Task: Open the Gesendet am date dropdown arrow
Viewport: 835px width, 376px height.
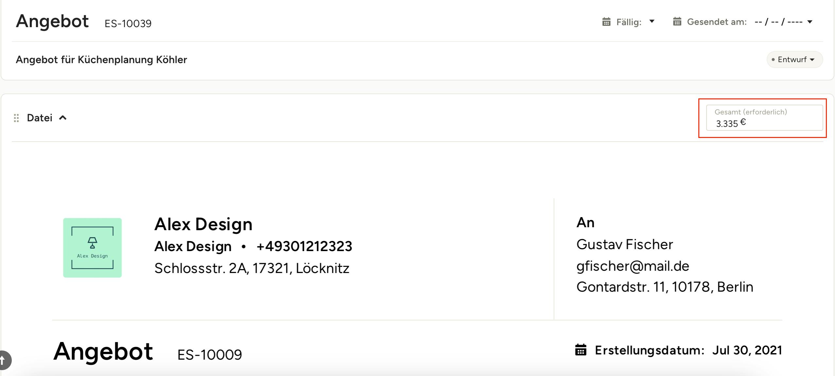Action: (810, 22)
